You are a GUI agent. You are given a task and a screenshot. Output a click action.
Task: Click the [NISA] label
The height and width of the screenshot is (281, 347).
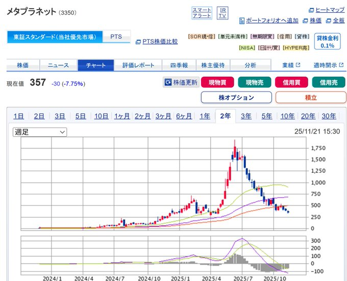(x=247, y=48)
